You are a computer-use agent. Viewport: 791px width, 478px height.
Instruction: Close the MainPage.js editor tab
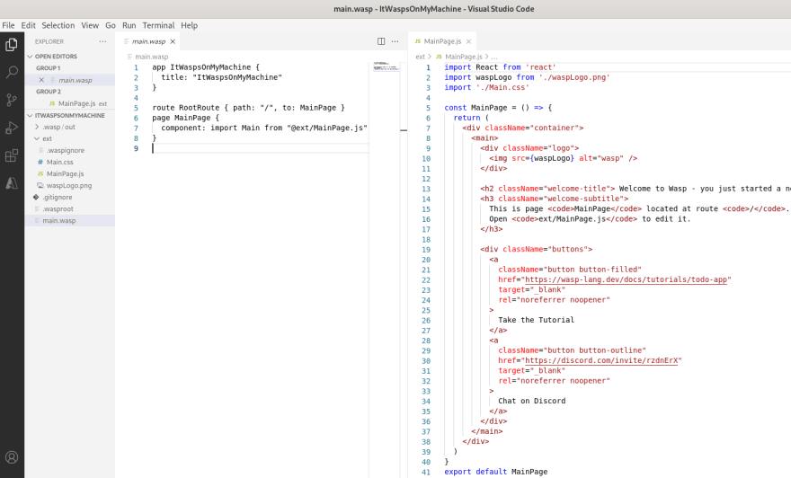[x=468, y=41]
